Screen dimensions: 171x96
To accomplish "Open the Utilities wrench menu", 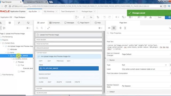I will click(124, 17).
